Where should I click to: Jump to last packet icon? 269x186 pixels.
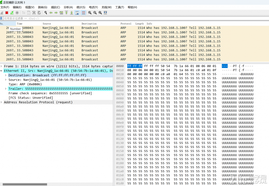click(x=72, y=13)
